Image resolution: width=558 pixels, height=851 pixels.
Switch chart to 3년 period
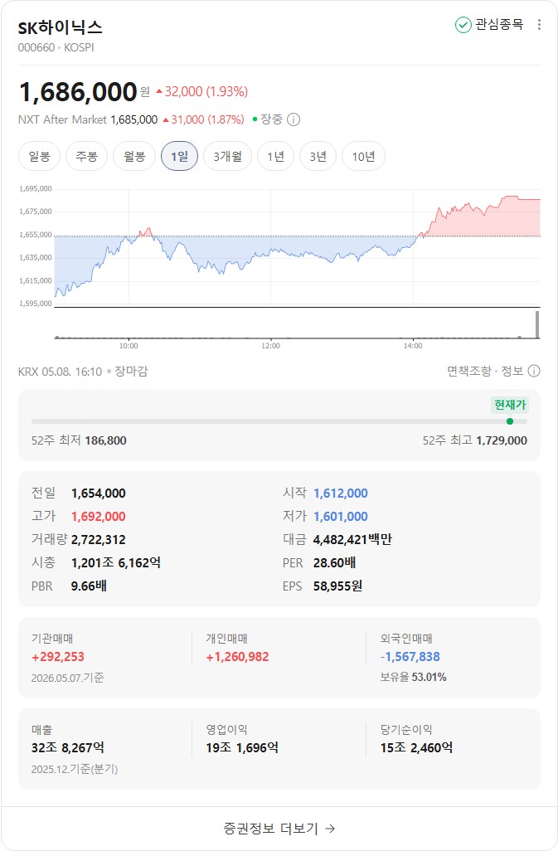tap(318, 156)
